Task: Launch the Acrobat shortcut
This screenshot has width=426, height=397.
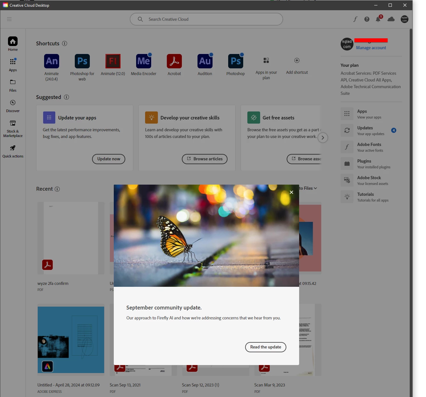Action: coord(174,61)
